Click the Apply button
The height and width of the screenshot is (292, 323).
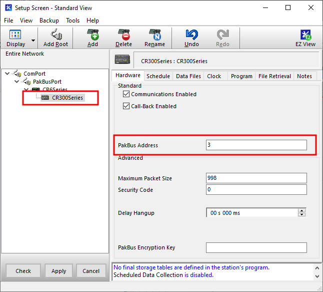click(58, 271)
